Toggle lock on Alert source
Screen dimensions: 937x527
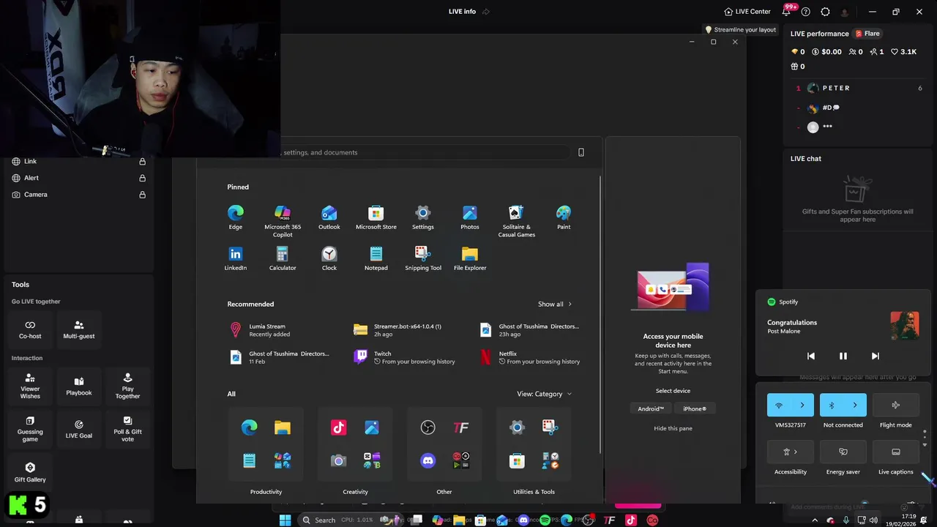coord(143,178)
